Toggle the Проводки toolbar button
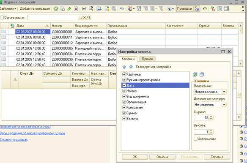The width and height of the screenshot is (247, 163). (x=184, y=8)
